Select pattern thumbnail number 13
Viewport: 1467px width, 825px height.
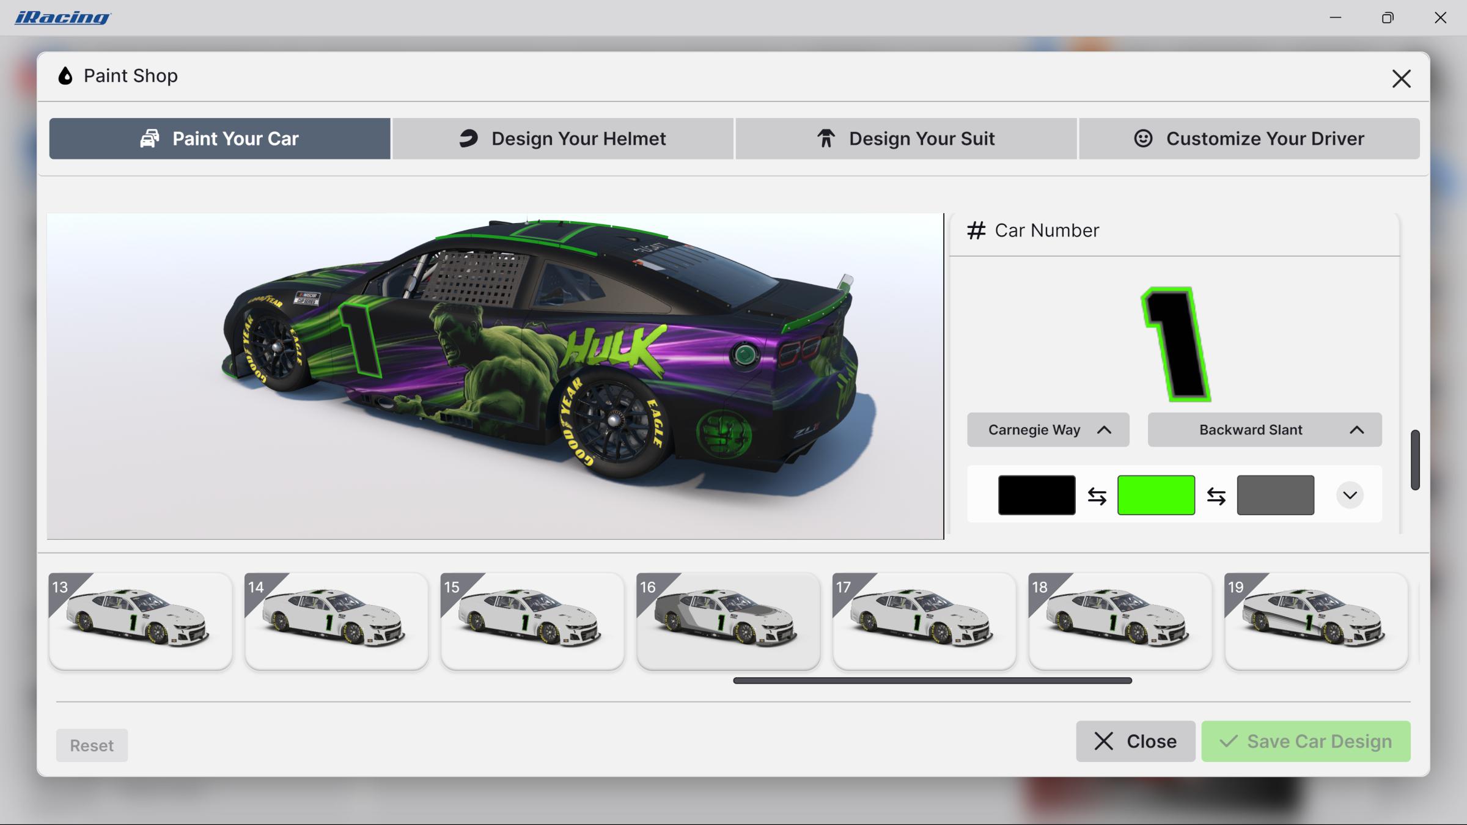point(140,621)
